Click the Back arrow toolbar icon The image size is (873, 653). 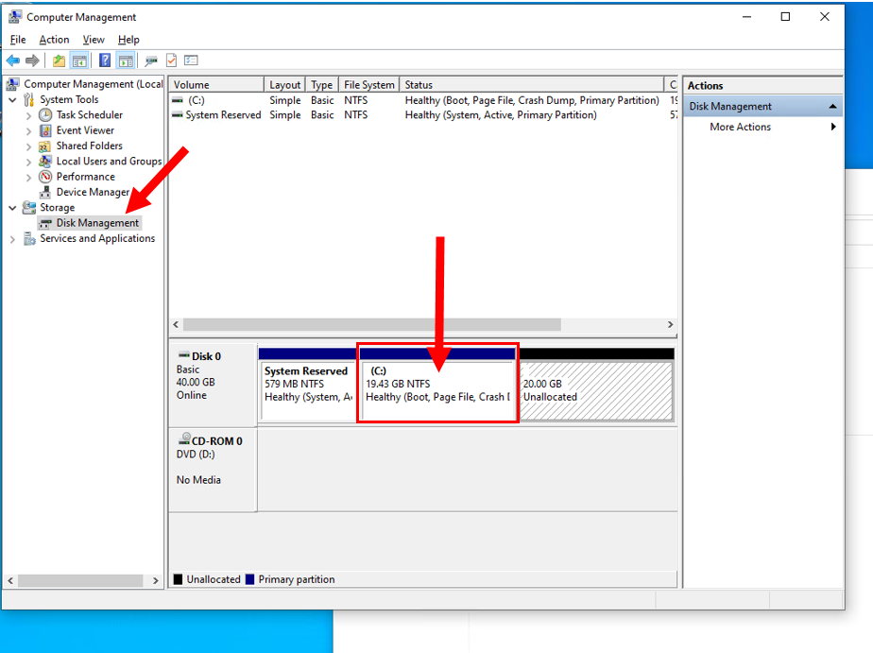(13, 60)
